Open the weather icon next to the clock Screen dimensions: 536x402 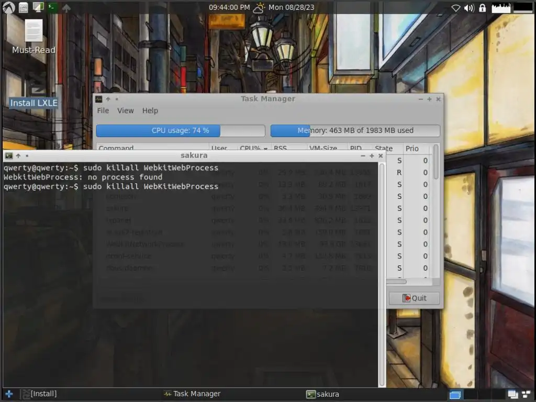[259, 7]
